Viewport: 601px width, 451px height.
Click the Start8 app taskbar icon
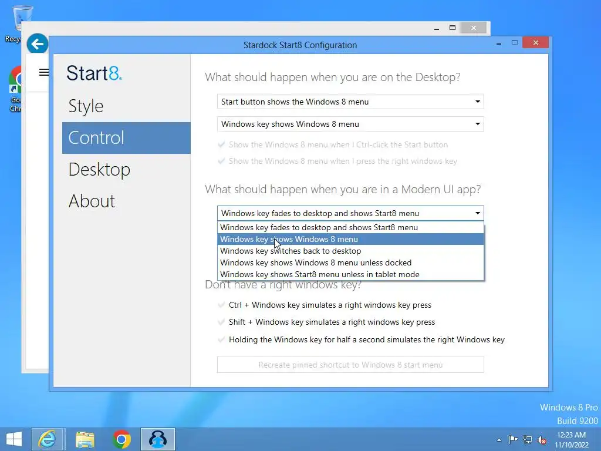point(157,439)
